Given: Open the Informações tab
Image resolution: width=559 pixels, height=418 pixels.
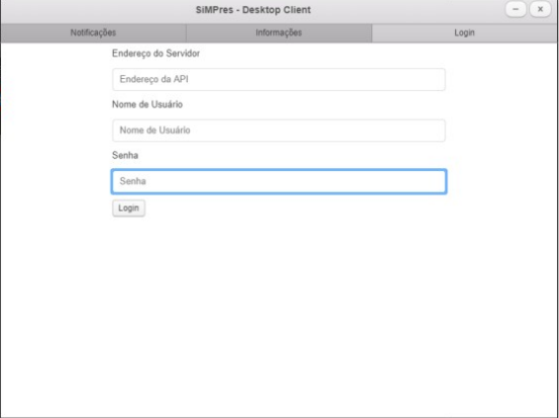Looking at the screenshot, I should tap(279, 33).
